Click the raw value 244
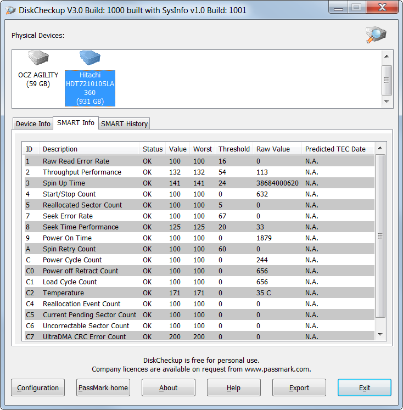403x410 pixels. [x=262, y=260]
